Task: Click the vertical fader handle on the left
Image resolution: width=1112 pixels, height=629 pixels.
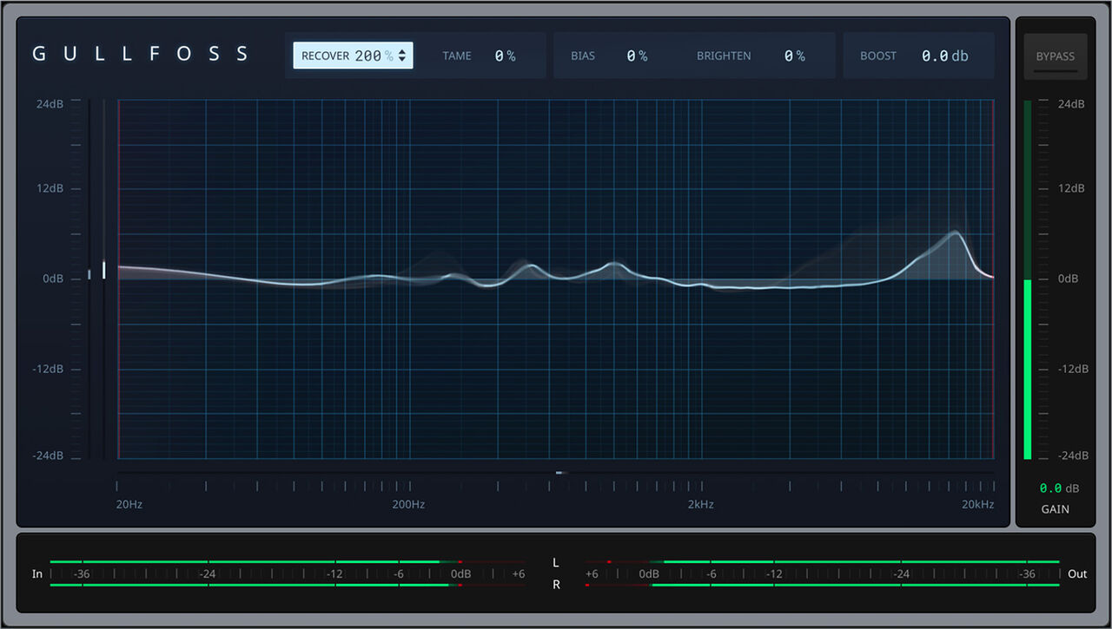Action: coord(89,273)
